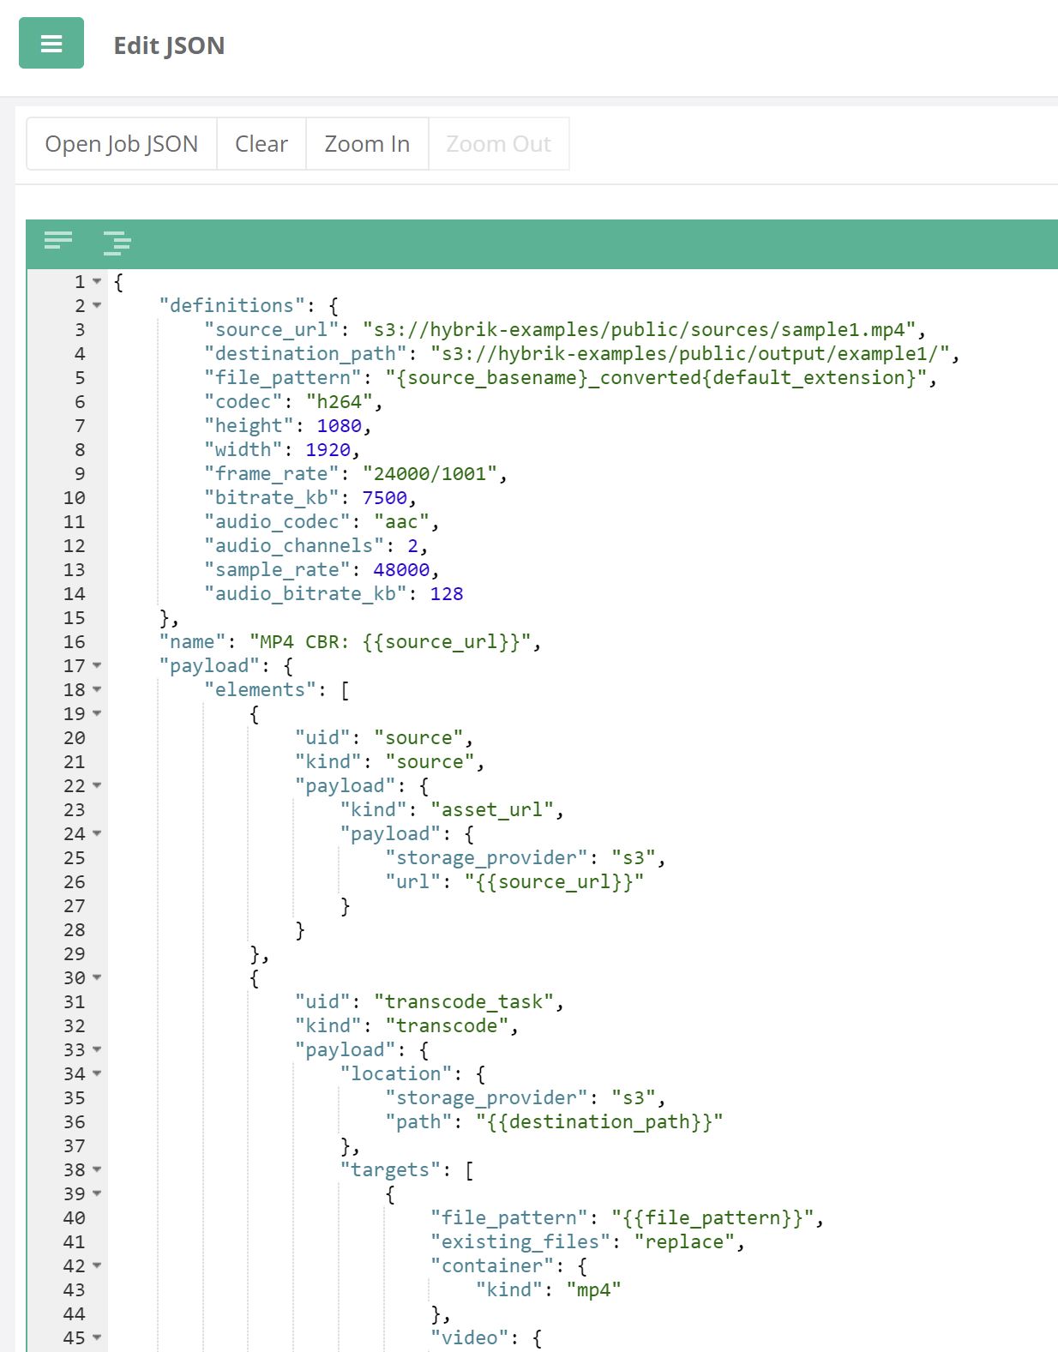Click the sample1.mp4 source URL string value
This screenshot has height=1352, width=1058.
pos(639,330)
